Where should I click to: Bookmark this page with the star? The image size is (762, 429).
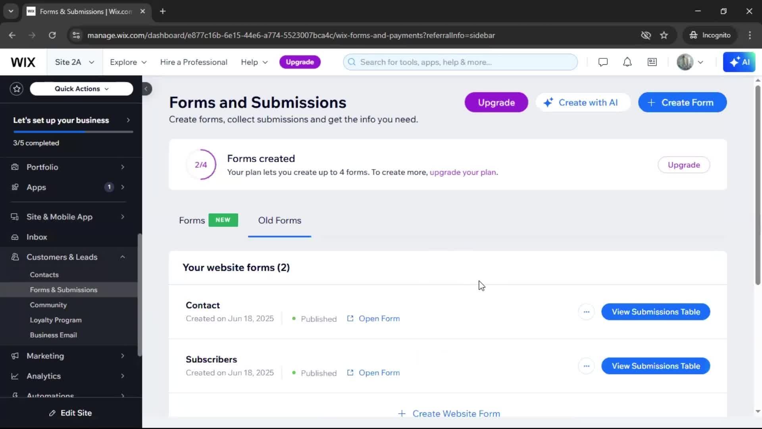click(664, 35)
